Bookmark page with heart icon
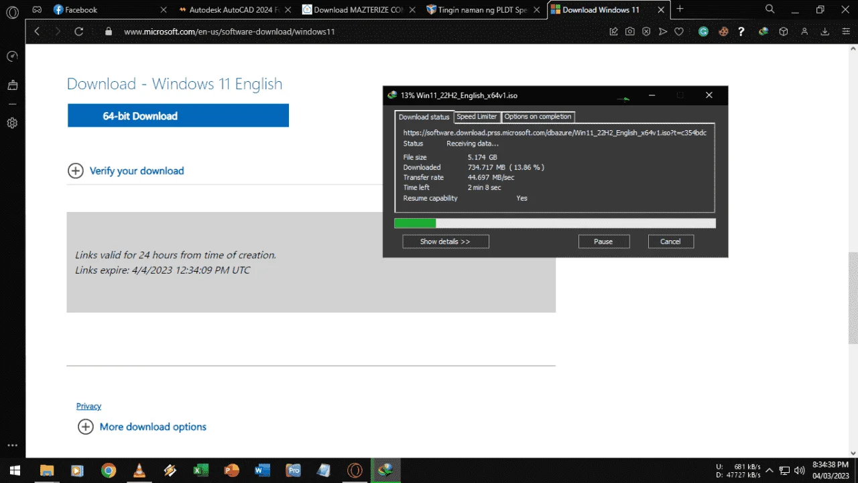The width and height of the screenshot is (858, 483). tap(679, 32)
